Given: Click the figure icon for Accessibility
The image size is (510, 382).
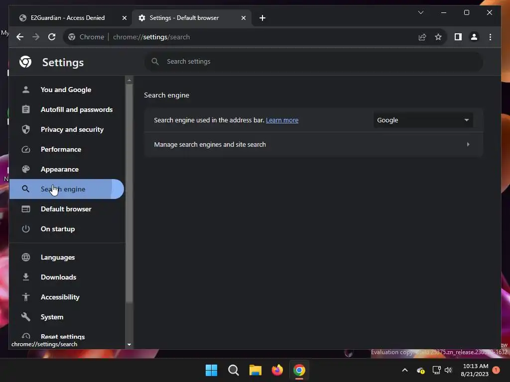Looking at the screenshot, I should click(26, 297).
